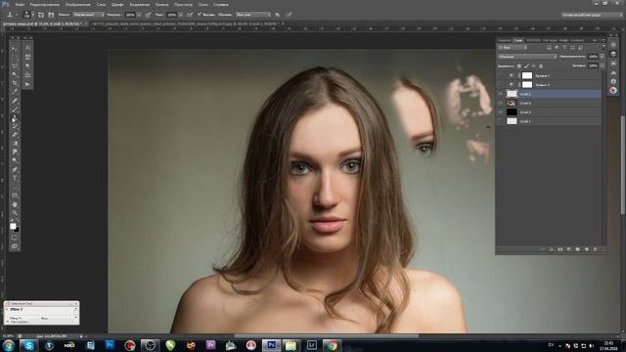Lock layer position icon
The height and width of the screenshot is (352, 626).
click(534, 66)
